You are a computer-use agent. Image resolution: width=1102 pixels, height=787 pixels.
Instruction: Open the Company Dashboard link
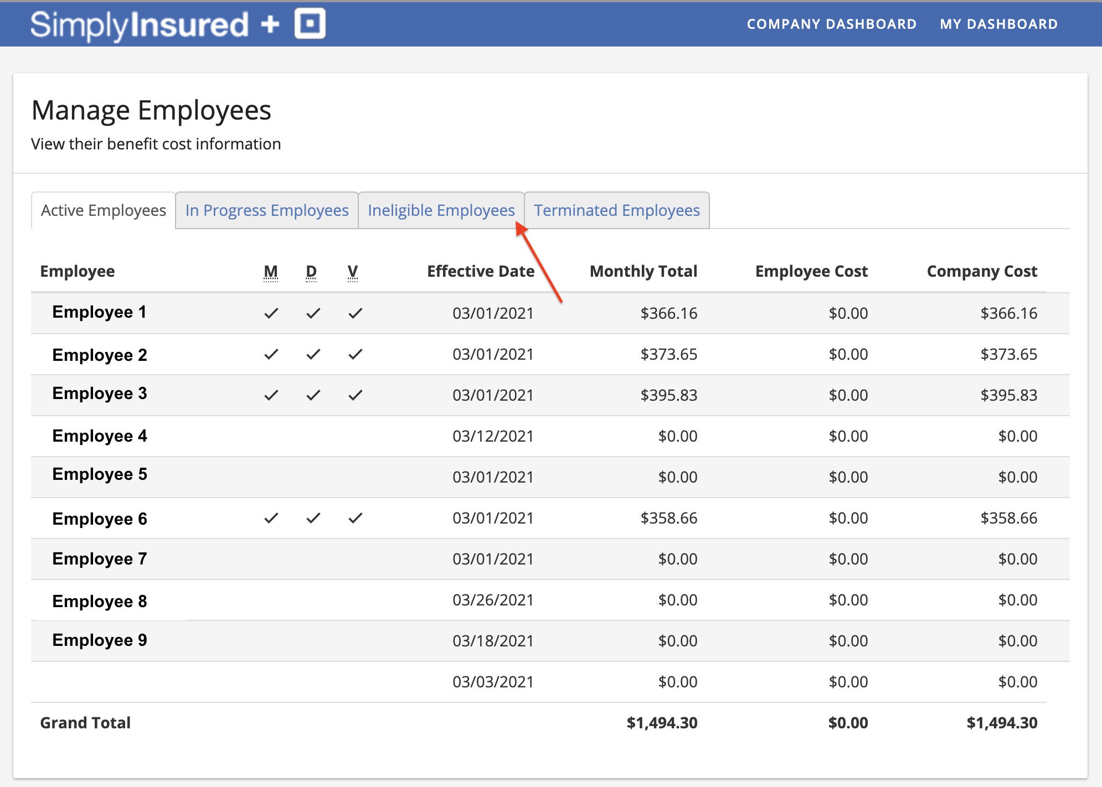coord(832,24)
